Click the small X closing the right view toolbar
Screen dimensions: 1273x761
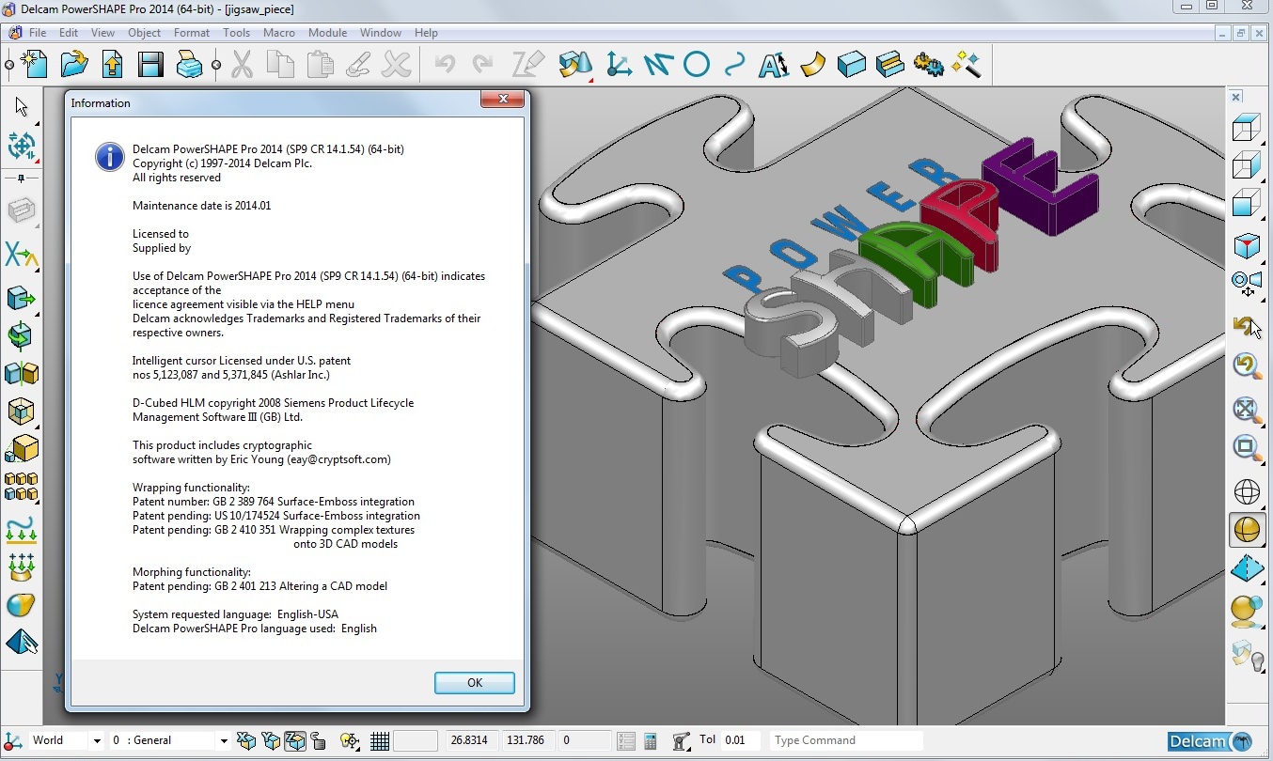1236,96
